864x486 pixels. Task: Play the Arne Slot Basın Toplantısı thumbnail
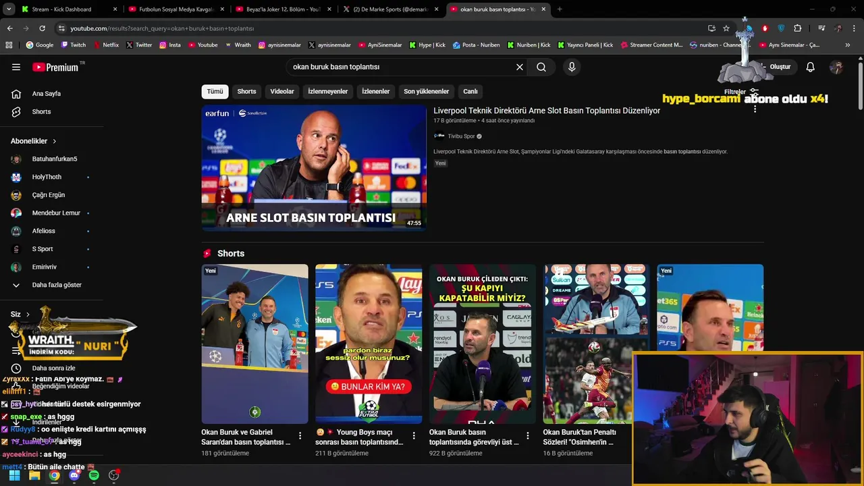pyautogui.click(x=314, y=168)
